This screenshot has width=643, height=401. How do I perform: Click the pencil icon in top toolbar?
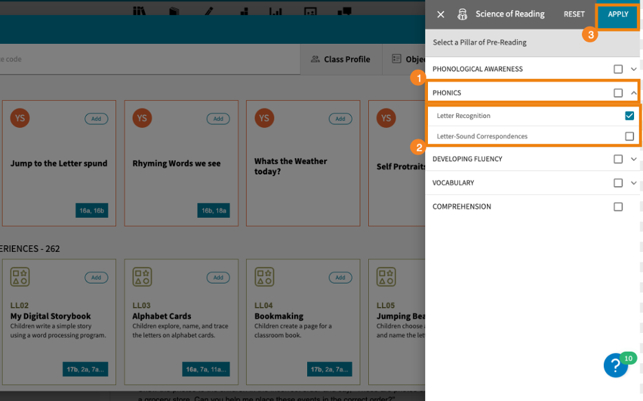(x=209, y=12)
